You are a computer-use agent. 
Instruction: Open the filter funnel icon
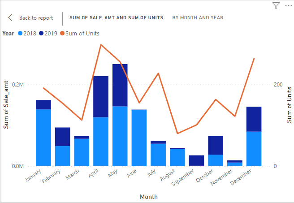click(276, 5)
